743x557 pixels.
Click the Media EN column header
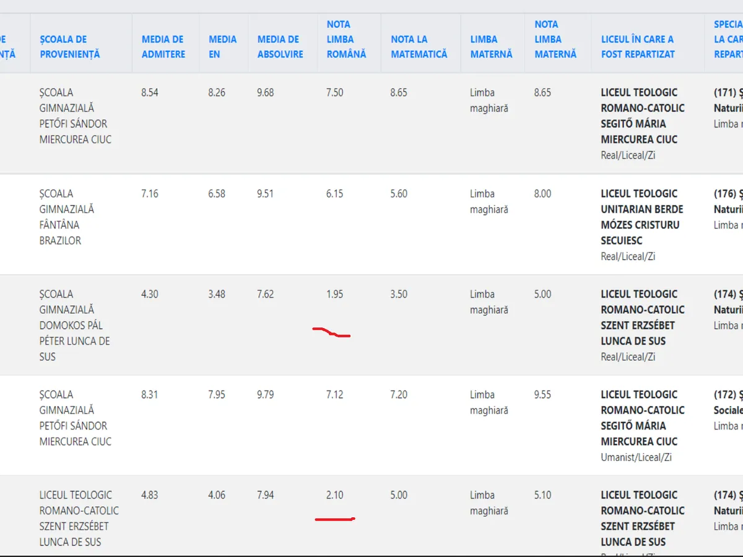[222, 46]
